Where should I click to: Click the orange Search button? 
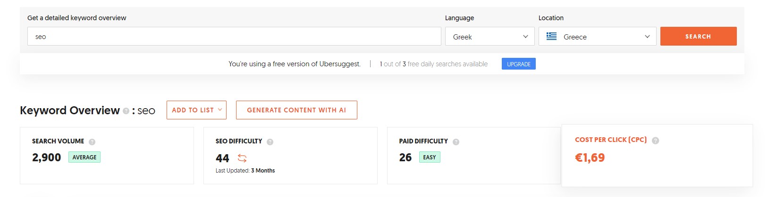click(x=698, y=36)
